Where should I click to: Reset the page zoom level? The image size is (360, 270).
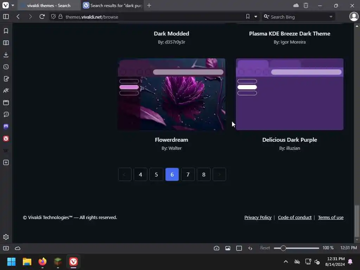pyautogui.click(x=265, y=248)
